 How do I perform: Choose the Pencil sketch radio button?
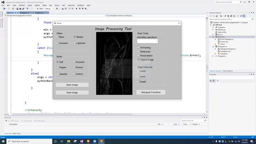[138, 56]
